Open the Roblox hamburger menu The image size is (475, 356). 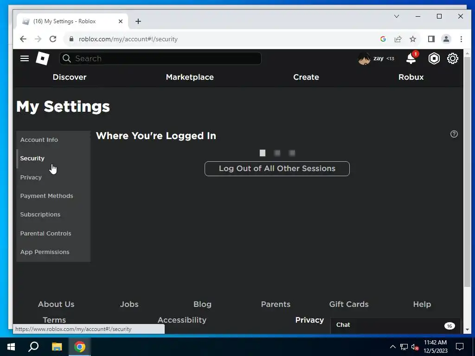point(25,58)
